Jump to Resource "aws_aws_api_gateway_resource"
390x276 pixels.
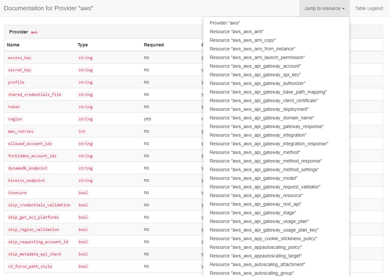tap(276, 195)
